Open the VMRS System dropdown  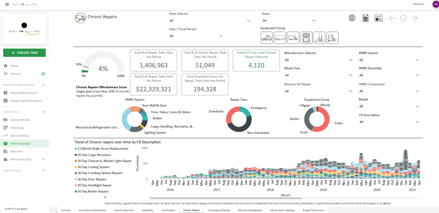tap(389, 60)
